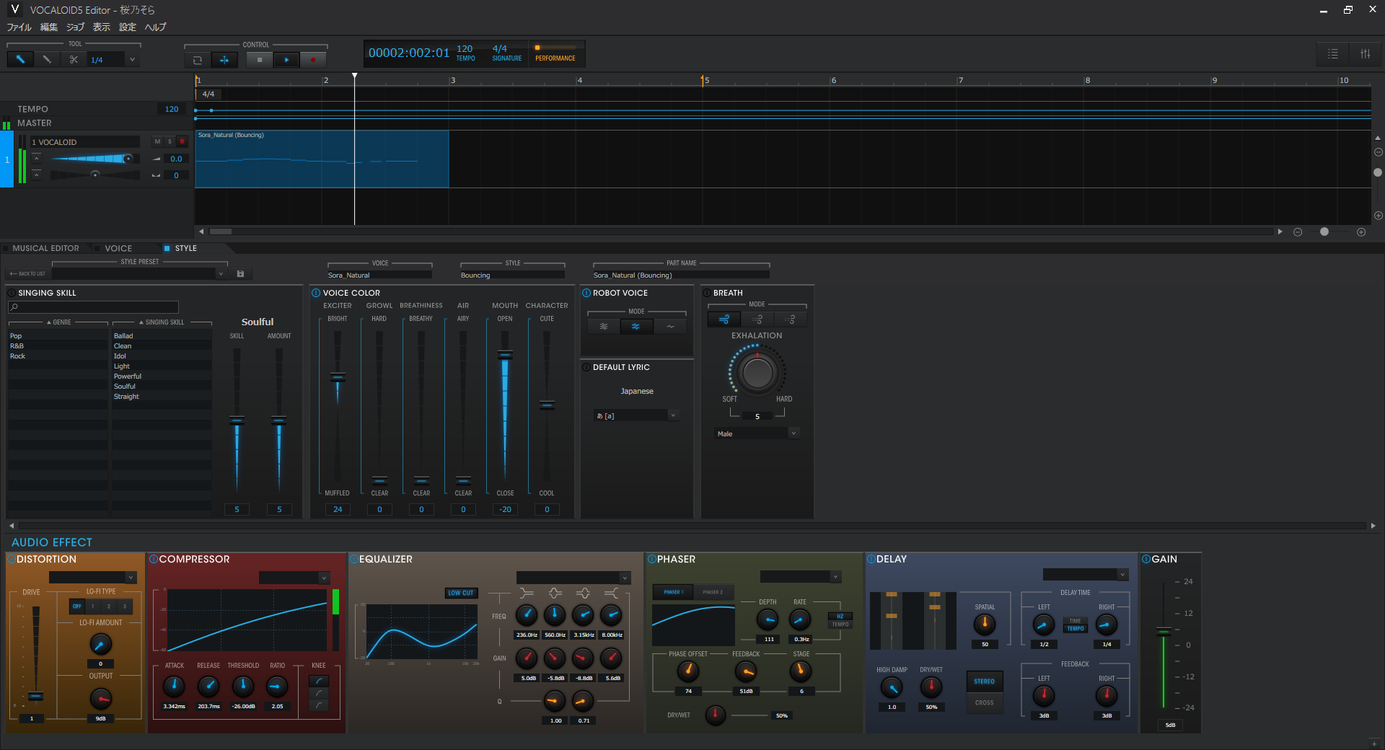1385x750 pixels.
Task: Open the 編集 menu
Action: coord(49,27)
